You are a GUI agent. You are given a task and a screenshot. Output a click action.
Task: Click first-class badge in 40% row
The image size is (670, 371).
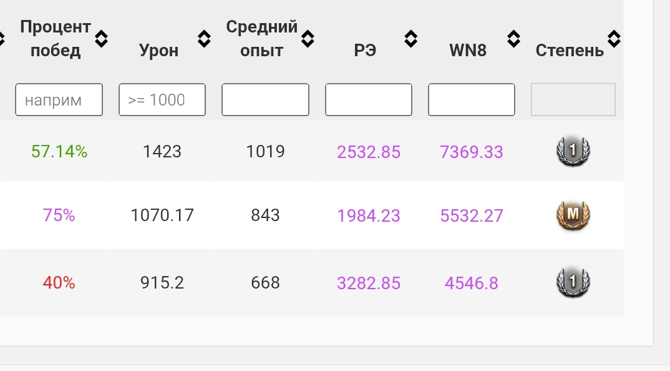573,282
